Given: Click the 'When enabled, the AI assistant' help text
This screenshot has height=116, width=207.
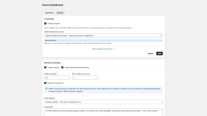Looking at the screenshot, I should click(x=88, y=28).
